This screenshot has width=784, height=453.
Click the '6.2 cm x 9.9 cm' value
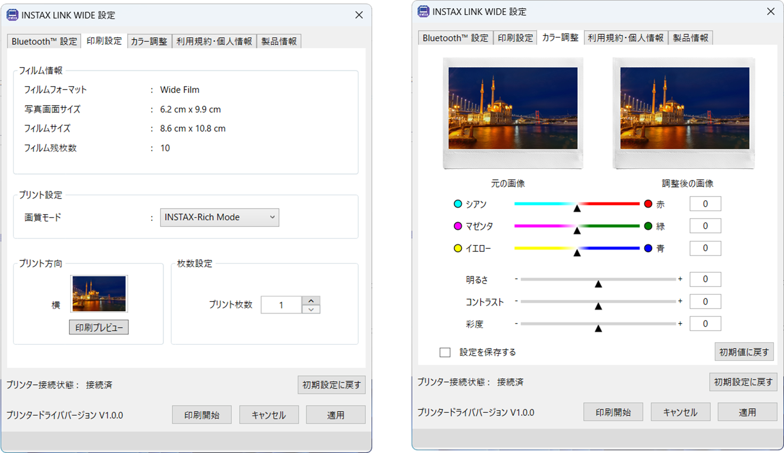click(190, 109)
